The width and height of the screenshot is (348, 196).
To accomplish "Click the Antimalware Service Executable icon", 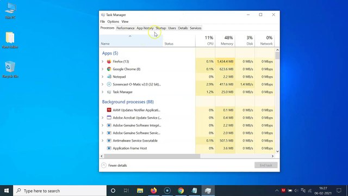I will tap(109, 140).
